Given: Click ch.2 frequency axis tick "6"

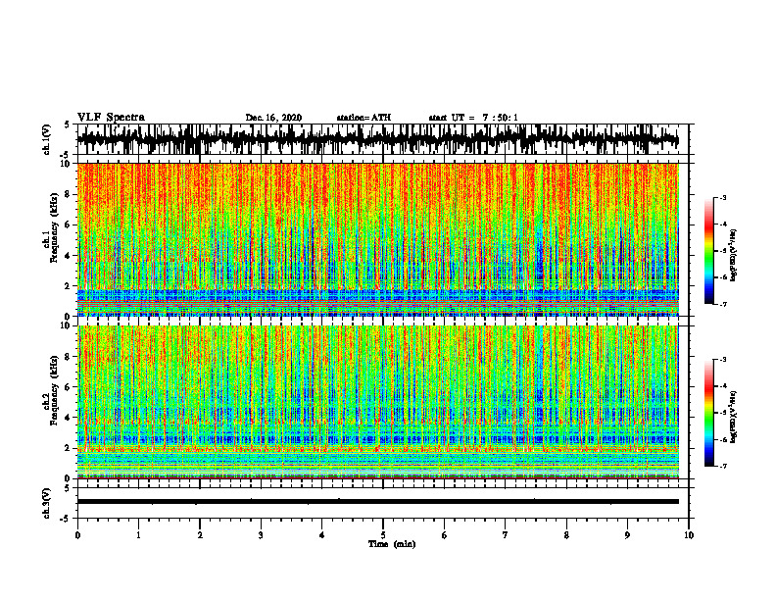Looking at the screenshot, I should (x=68, y=387).
